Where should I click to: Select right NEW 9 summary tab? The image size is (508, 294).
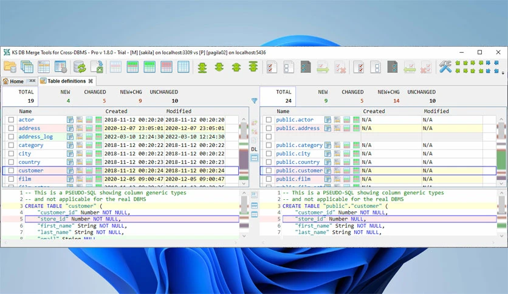(x=323, y=96)
